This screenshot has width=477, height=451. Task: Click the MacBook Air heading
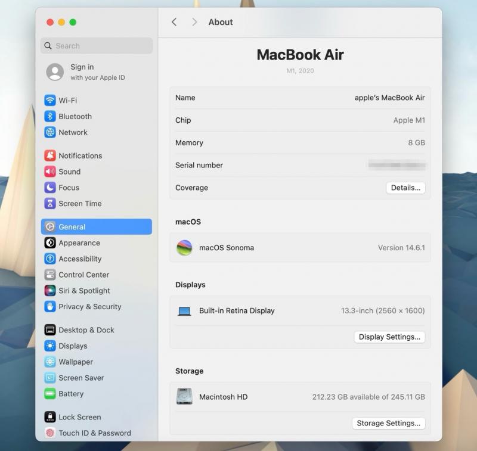tap(300, 55)
